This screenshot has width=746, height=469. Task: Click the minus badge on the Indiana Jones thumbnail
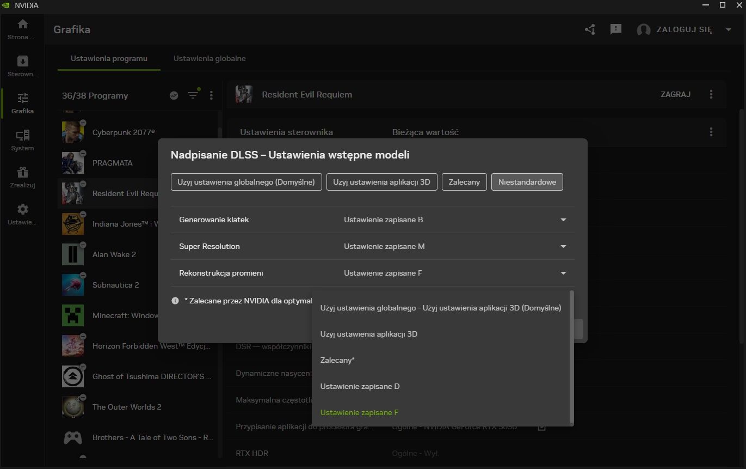[x=83, y=214]
